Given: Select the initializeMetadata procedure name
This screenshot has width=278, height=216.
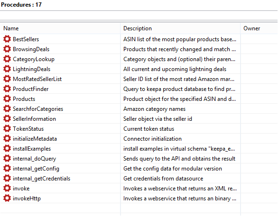Looking at the screenshot, I should click(35, 139).
